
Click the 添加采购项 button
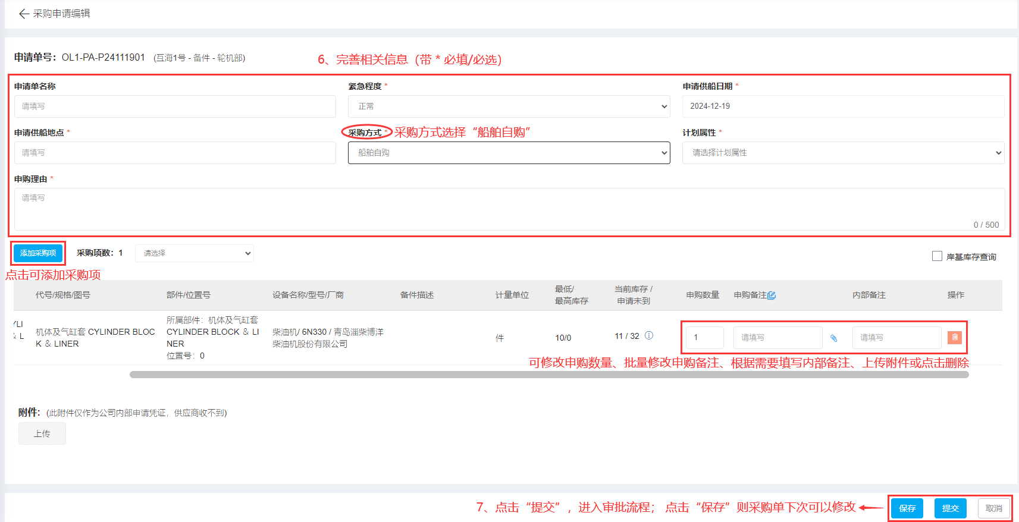(x=38, y=253)
